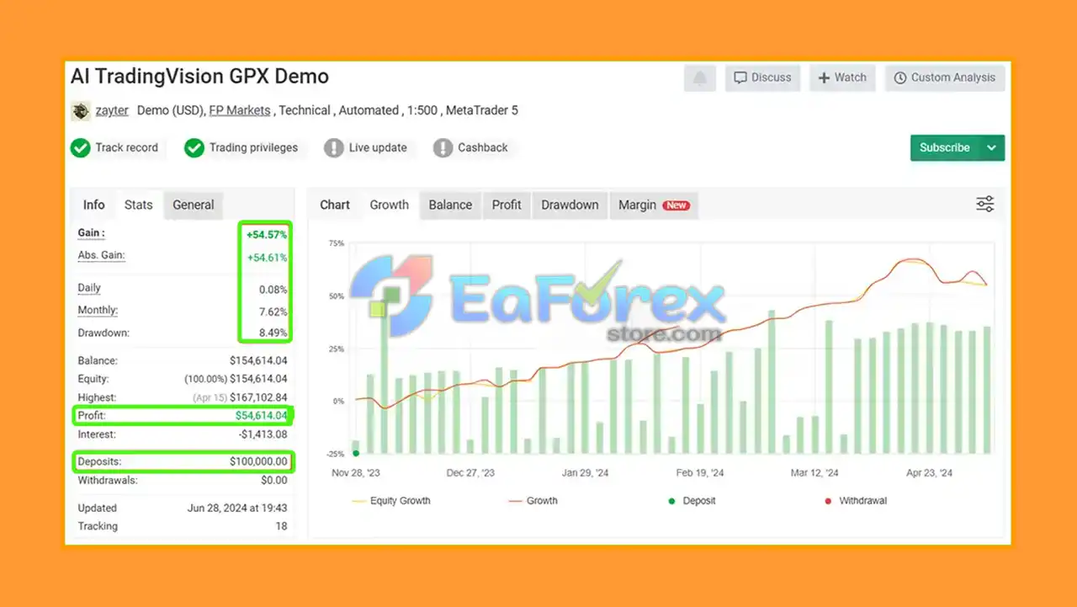Click the Daily label
The image size is (1077, 607).
(89, 288)
